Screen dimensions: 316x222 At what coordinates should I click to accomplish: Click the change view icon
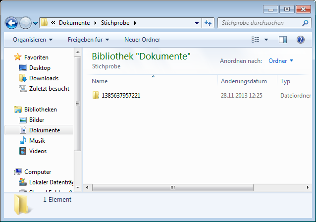click(256, 40)
